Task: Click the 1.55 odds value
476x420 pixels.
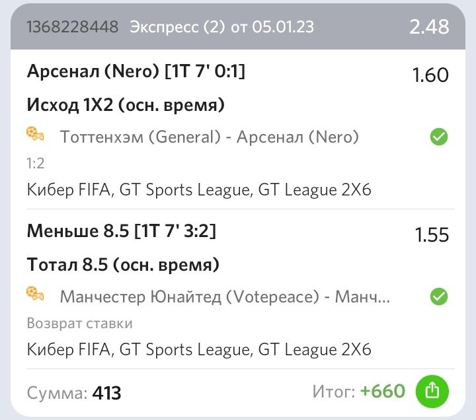Action: point(431,235)
